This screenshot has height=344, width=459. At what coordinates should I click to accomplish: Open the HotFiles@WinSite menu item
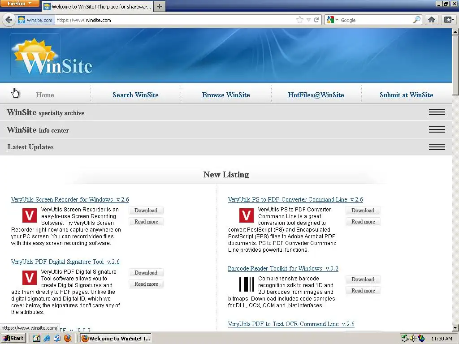(x=316, y=95)
